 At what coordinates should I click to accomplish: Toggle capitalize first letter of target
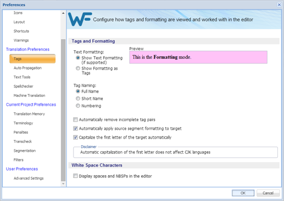point(75,137)
